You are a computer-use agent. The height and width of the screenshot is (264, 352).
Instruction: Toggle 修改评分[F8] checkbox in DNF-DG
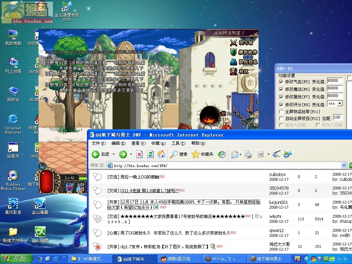coord(281,104)
